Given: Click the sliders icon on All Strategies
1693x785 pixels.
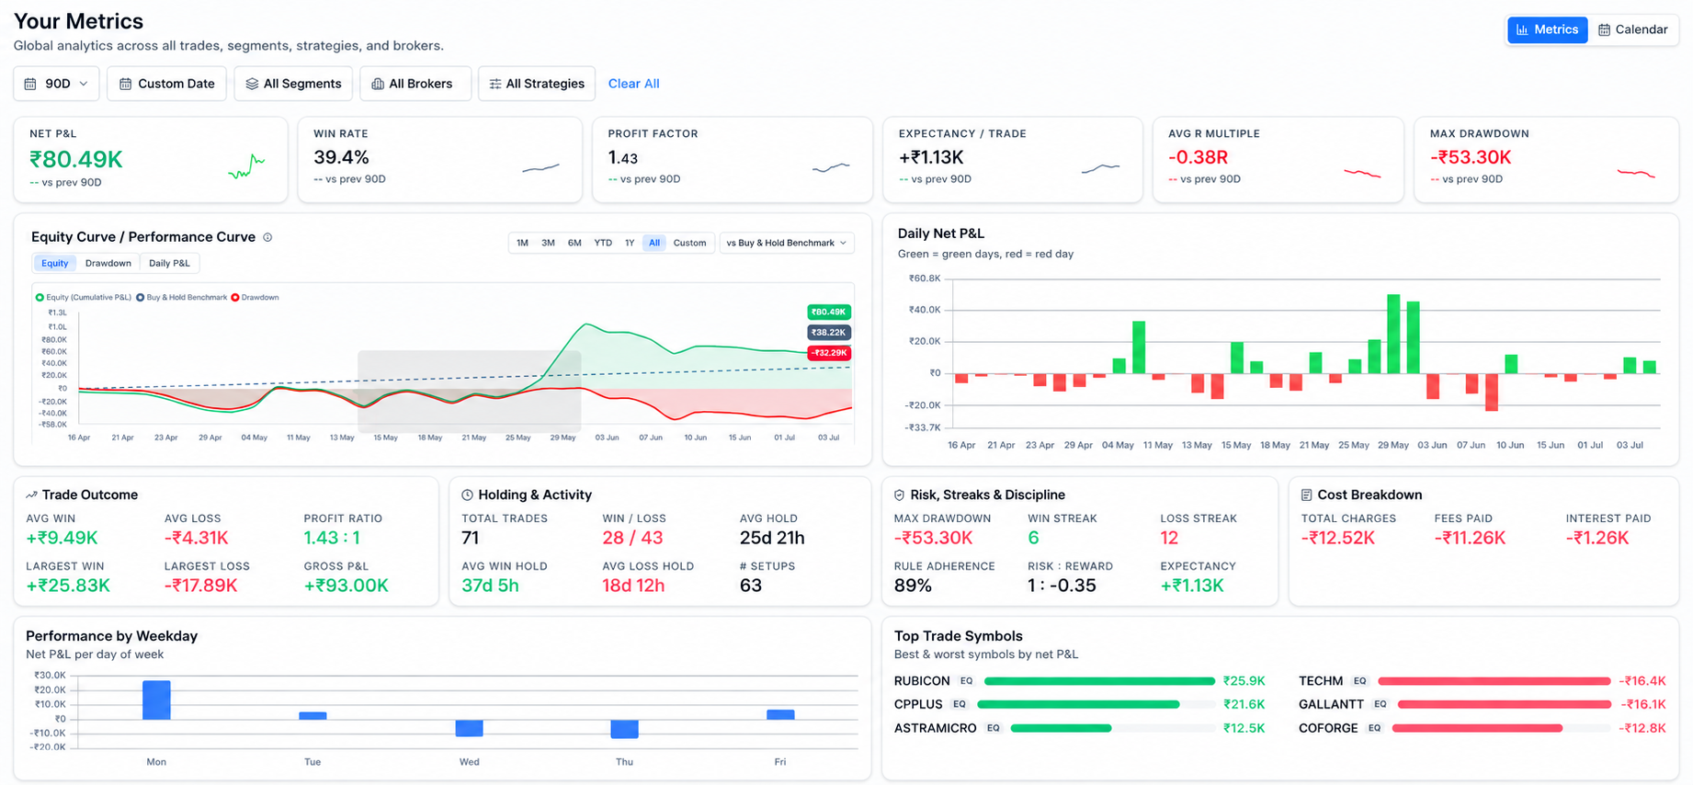Looking at the screenshot, I should click(495, 84).
